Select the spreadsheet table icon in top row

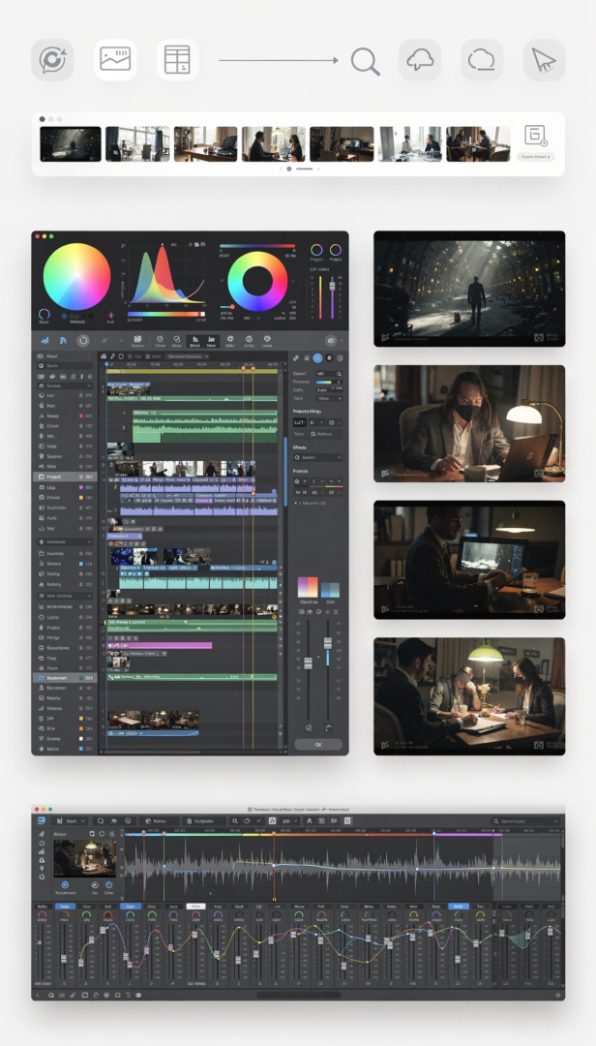pyautogui.click(x=177, y=60)
